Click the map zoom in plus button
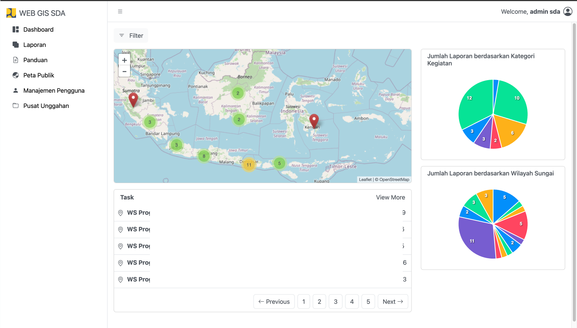This screenshot has width=577, height=328. [124, 60]
